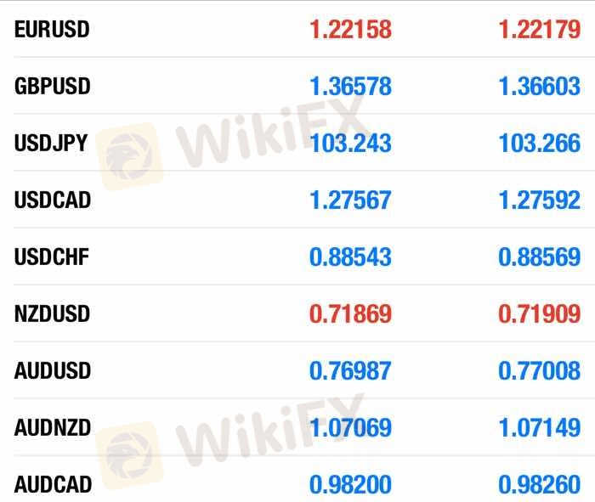Select the EURUSD symbol row
The width and height of the screenshot is (595, 502).
point(297,29)
